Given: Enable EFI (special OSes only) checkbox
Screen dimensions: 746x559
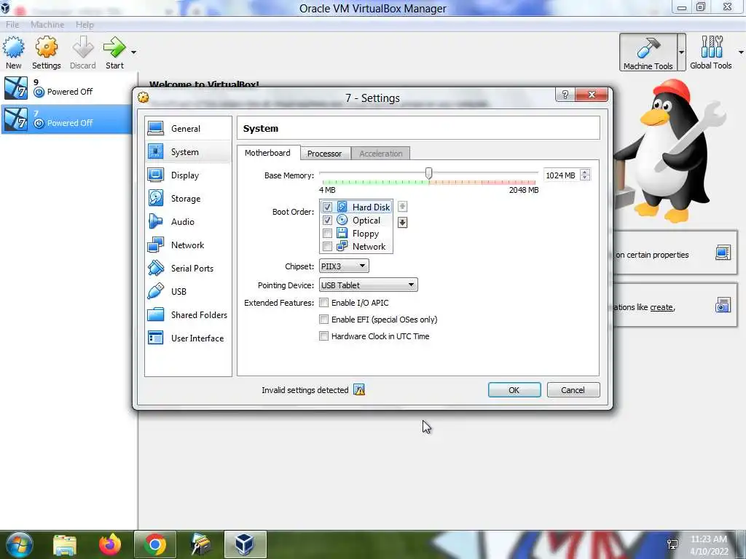Looking at the screenshot, I should point(324,319).
